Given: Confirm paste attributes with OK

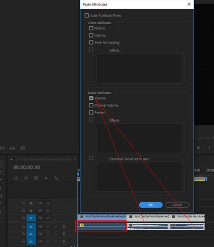Looking at the screenshot, I should click(x=151, y=205).
